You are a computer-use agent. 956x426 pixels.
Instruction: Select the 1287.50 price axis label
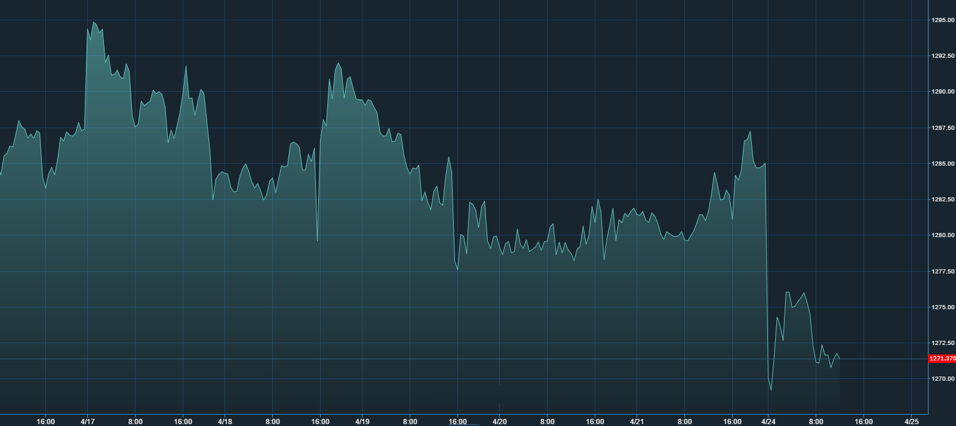tap(943, 128)
